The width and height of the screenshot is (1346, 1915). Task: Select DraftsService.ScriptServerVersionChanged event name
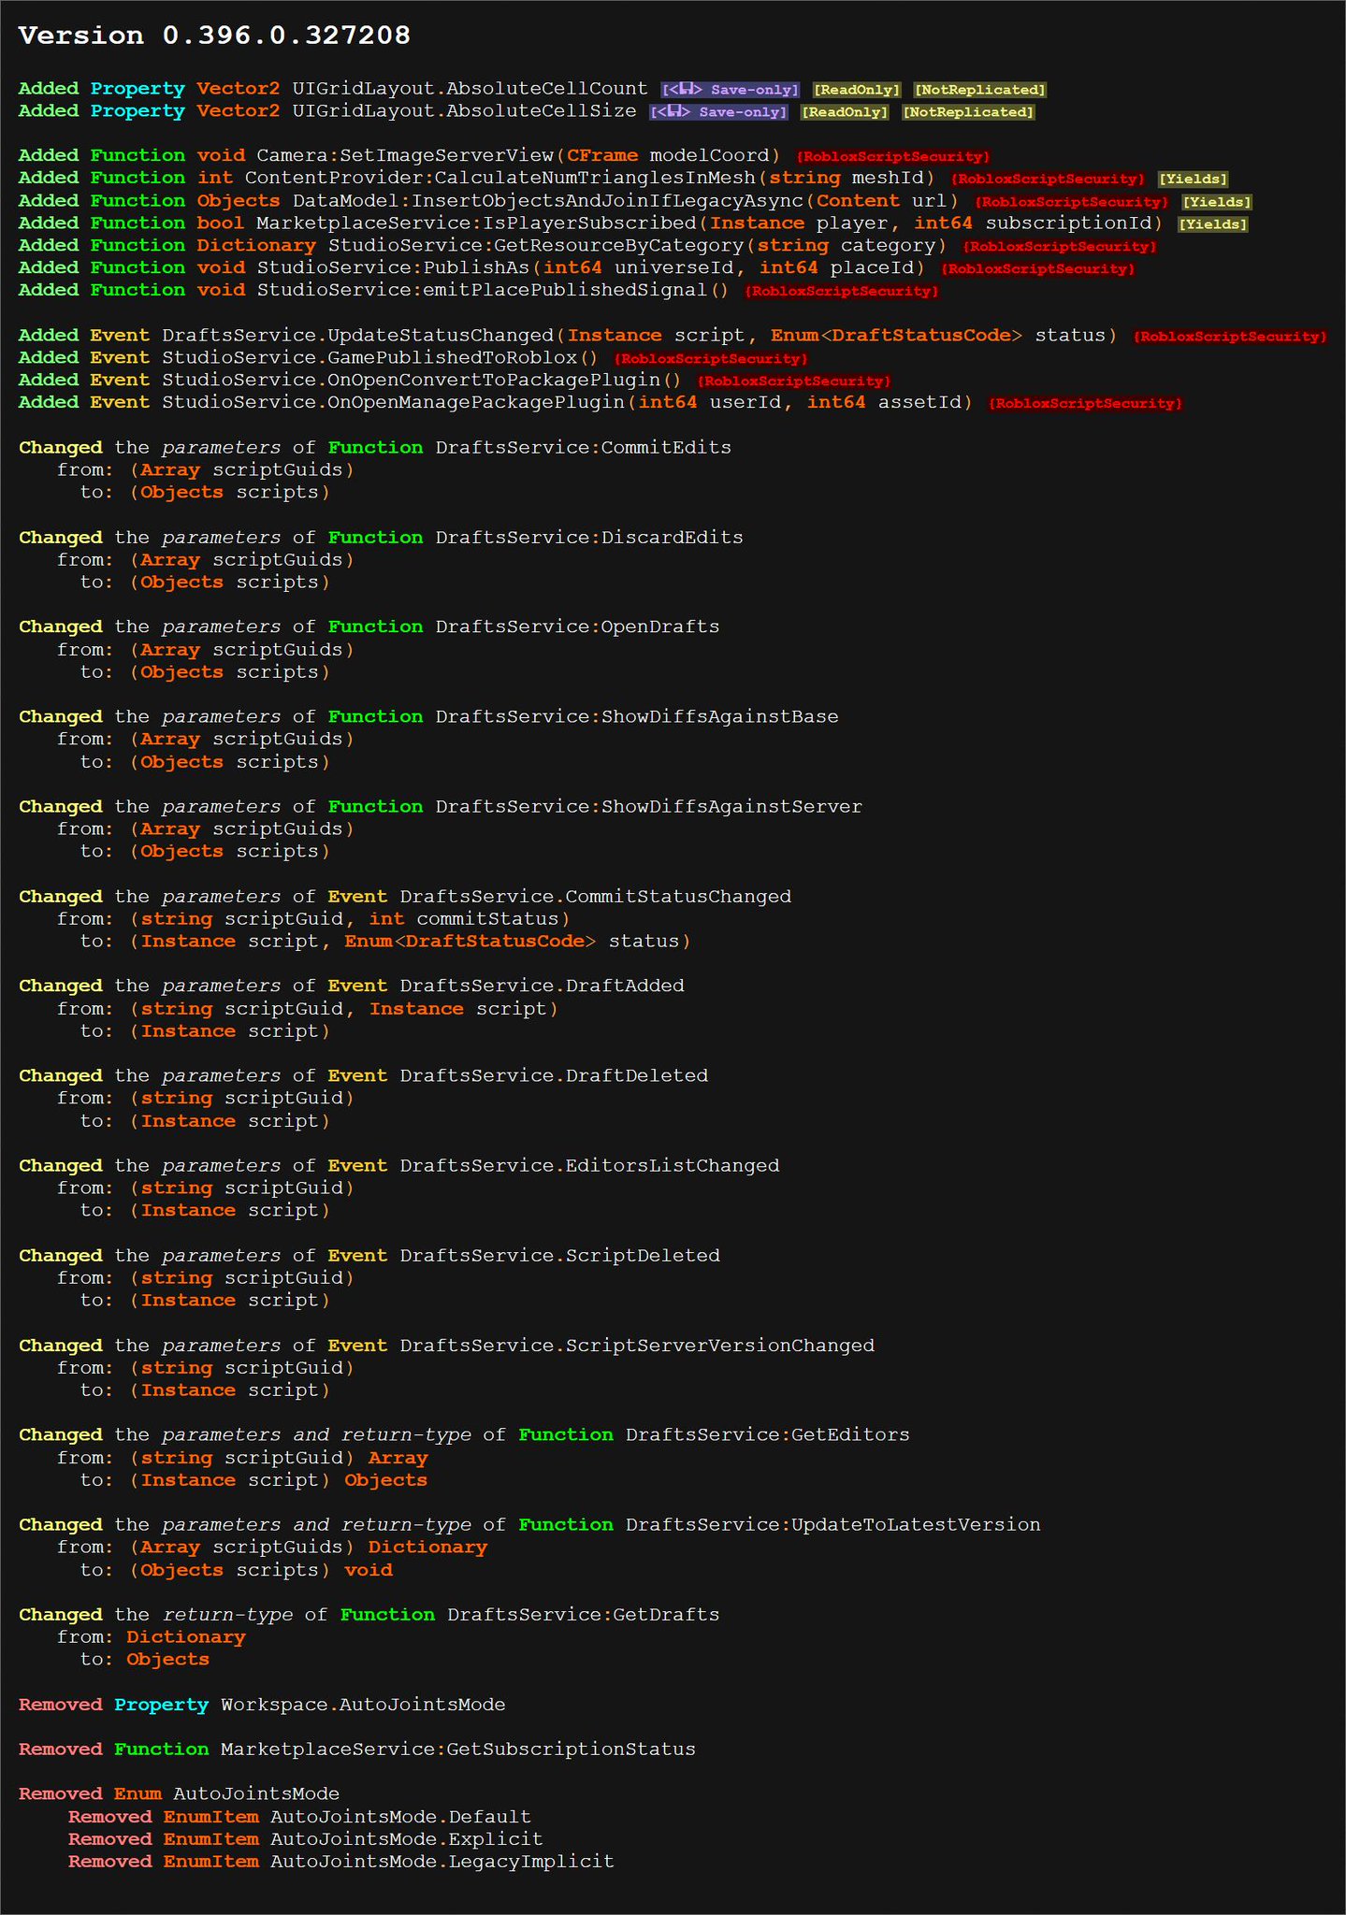pyautogui.click(x=637, y=1346)
